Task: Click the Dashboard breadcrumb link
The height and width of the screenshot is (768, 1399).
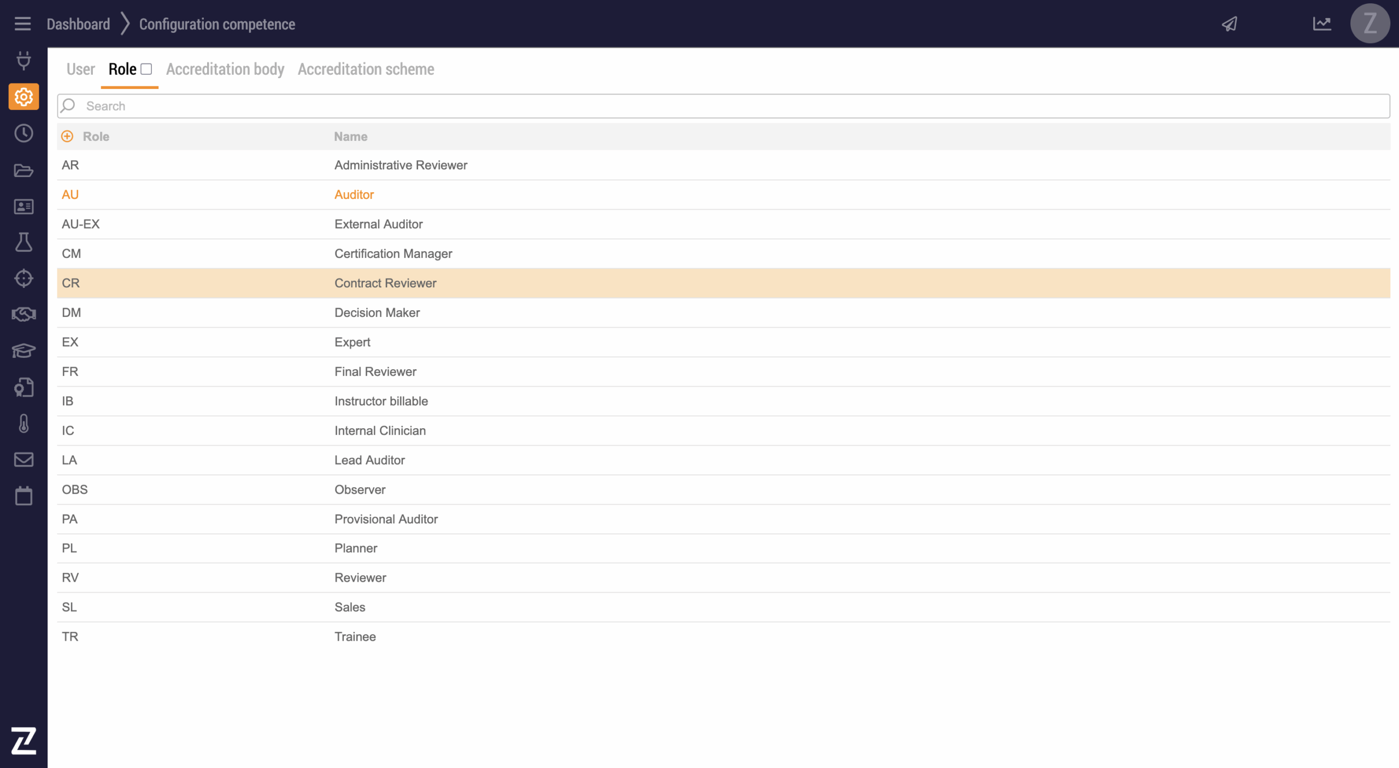Action: [78, 24]
